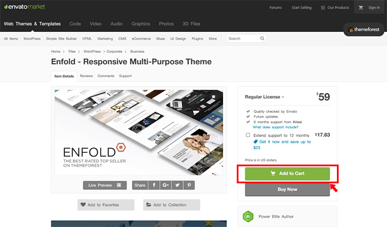Viewport: 387px width, 227px height.
Task: Switch to the Comments tab
Action: coord(106,76)
